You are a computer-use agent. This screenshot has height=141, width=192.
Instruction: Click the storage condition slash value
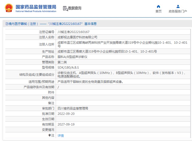[58, 87]
